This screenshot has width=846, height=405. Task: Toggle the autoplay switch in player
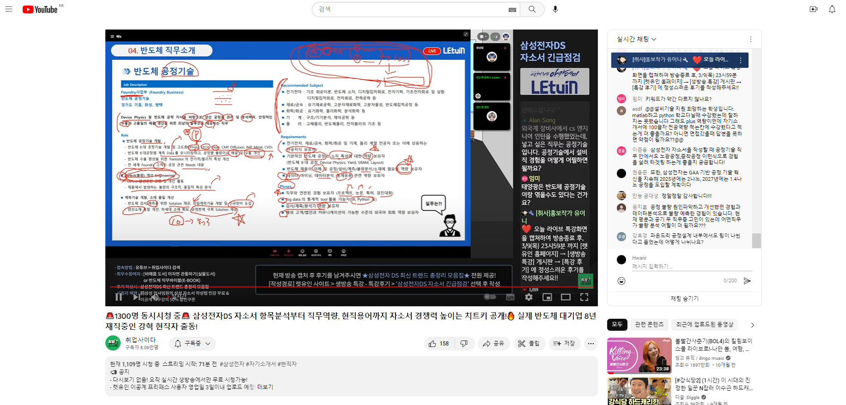[x=490, y=297]
